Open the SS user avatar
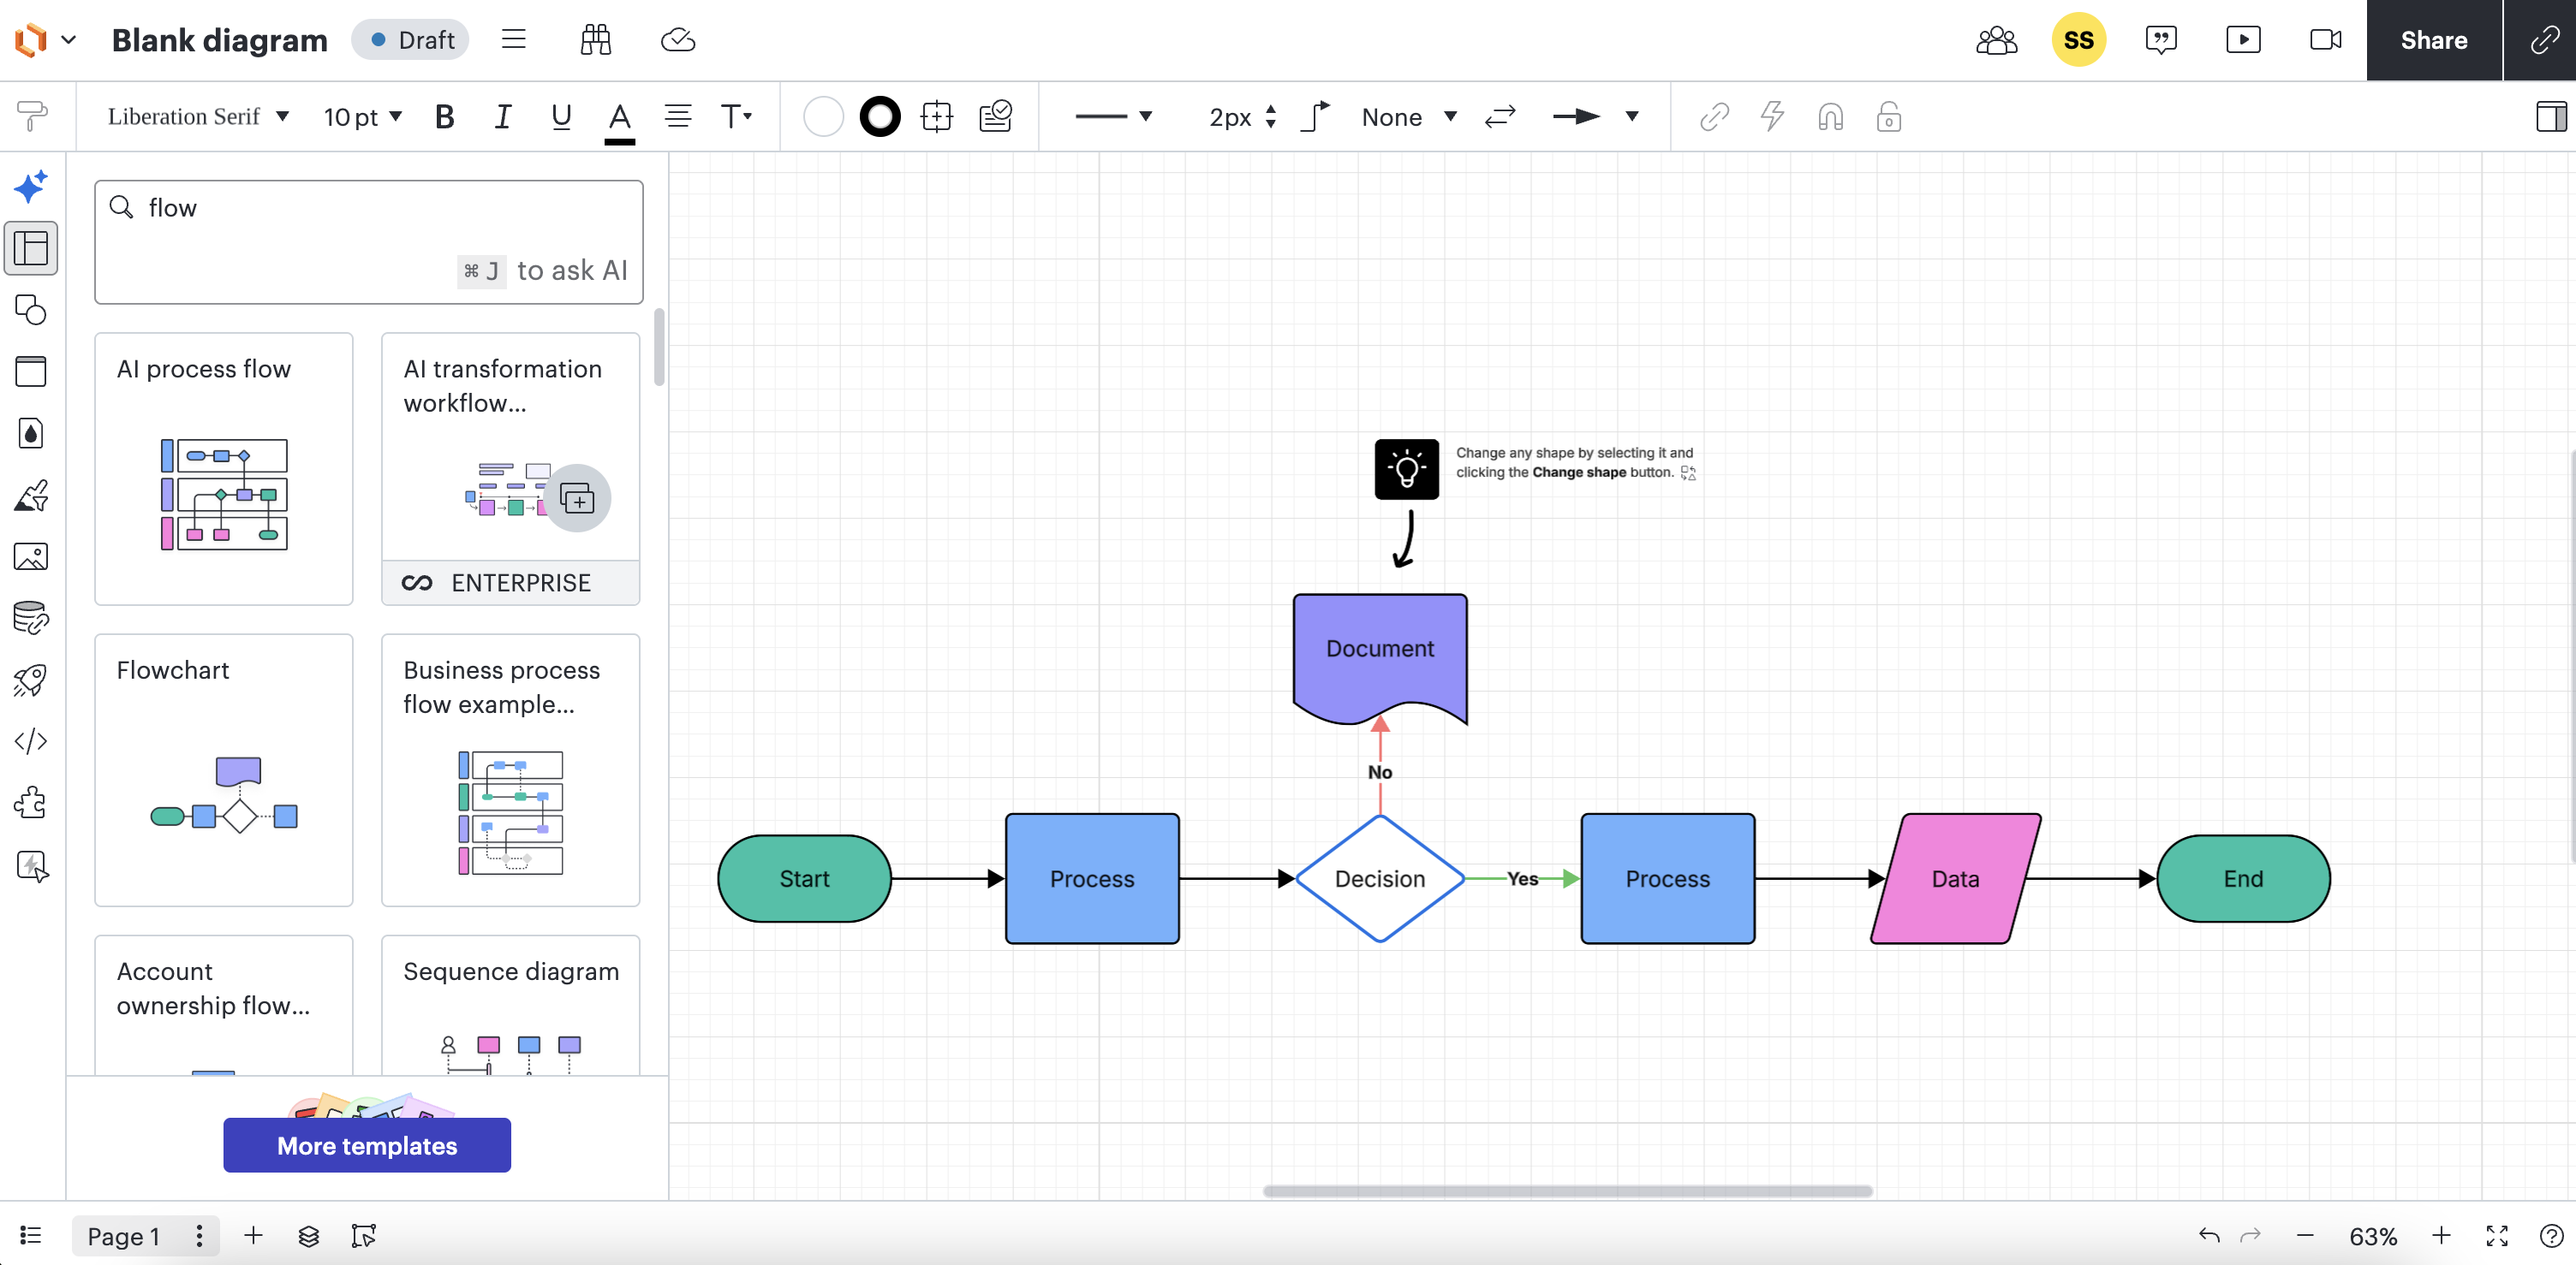This screenshot has height=1265, width=2576. (2079, 40)
